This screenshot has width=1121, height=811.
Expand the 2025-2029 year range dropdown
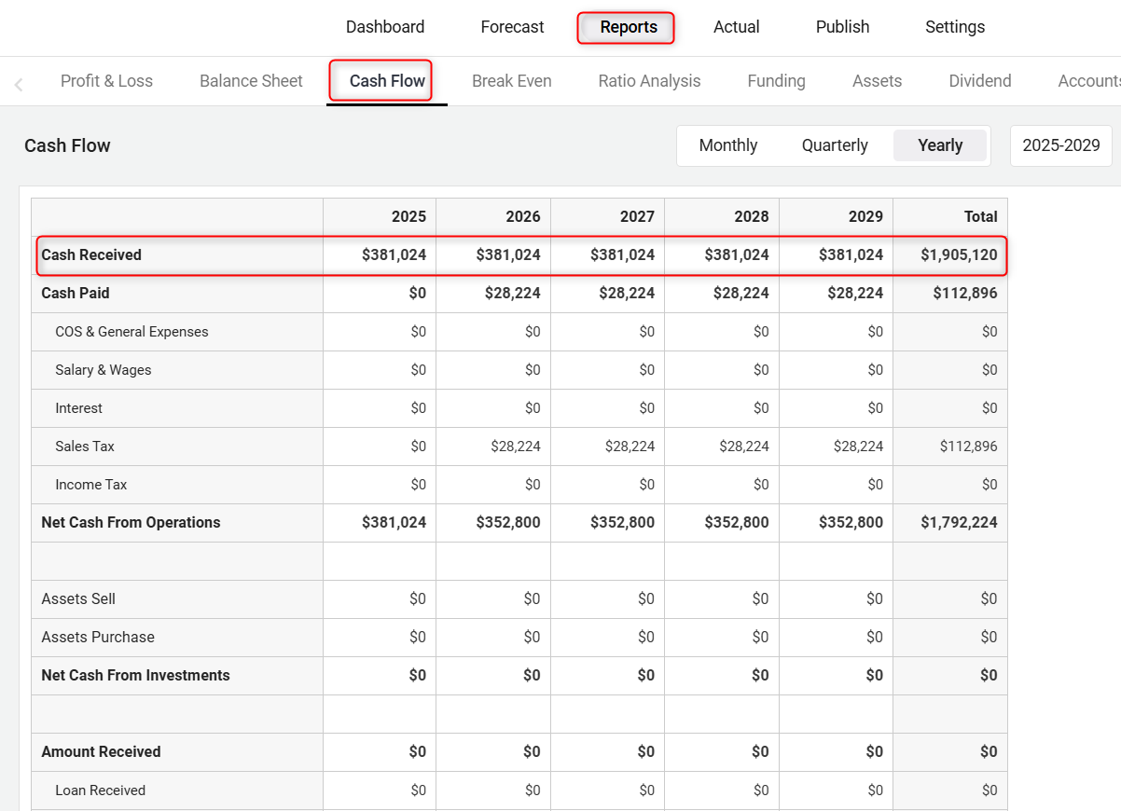pos(1060,145)
